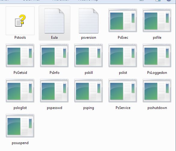Click the 'Eula' file name label
Viewport: 176px width, 151px height.
tap(54, 38)
